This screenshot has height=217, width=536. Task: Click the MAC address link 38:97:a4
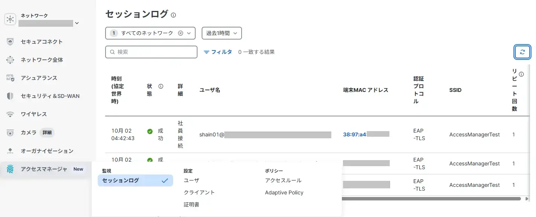tap(354, 134)
